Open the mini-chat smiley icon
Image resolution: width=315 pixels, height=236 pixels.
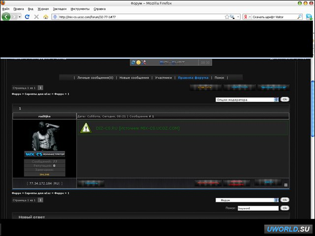(139, 62)
